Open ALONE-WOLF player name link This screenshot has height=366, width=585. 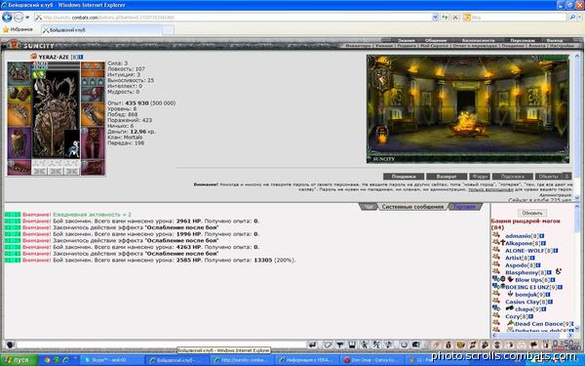click(526, 251)
